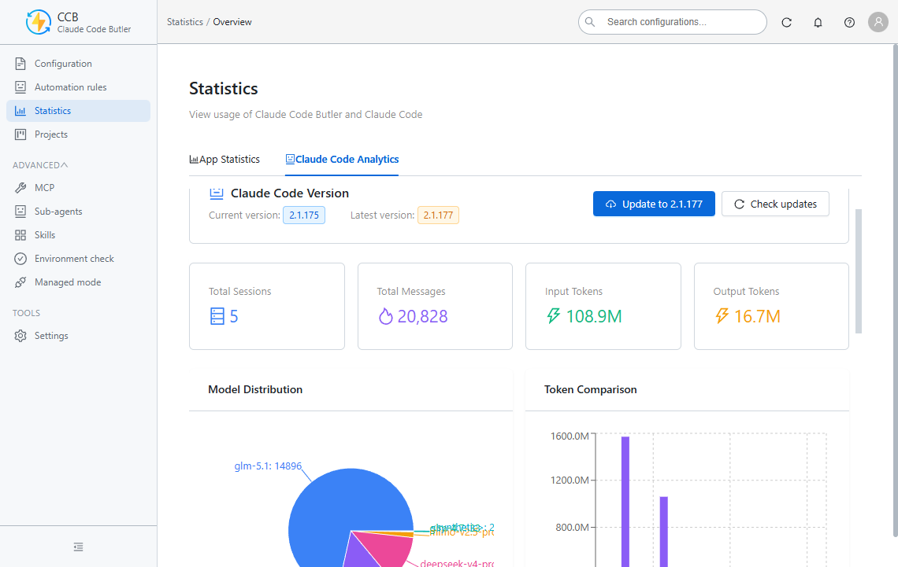This screenshot has width=898, height=567.
Task: Click the Overview breadcrumb
Action: point(232,22)
